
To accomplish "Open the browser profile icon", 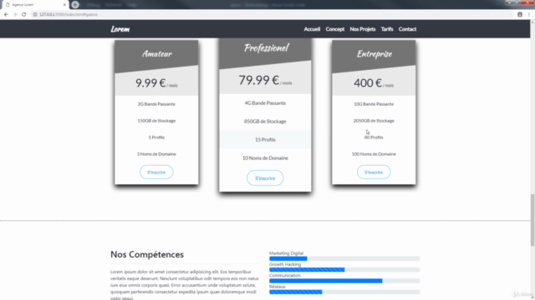I will tap(520, 15).
